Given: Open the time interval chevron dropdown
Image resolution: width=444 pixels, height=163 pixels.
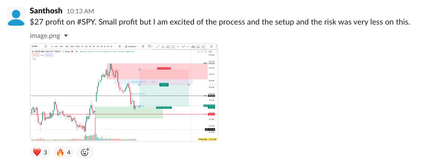Looking at the screenshot, I should pyautogui.click(x=115, y=47).
